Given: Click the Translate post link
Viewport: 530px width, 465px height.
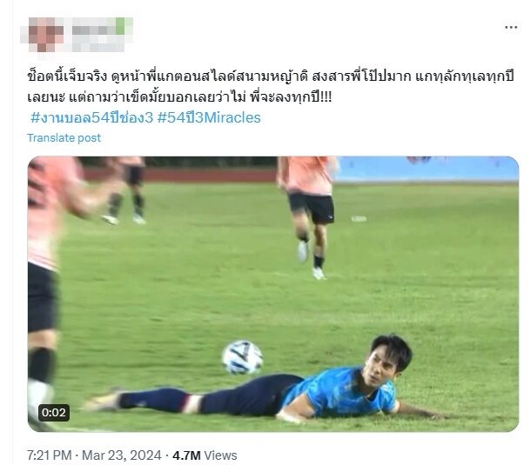Looking at the screenshot, I should pyautogui.click(x=64, y=138).
